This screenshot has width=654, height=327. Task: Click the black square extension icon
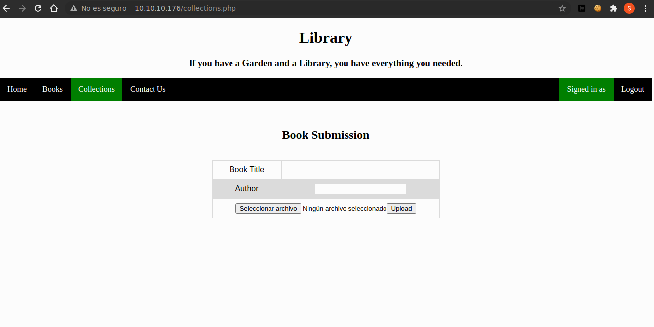click(582, 8)
